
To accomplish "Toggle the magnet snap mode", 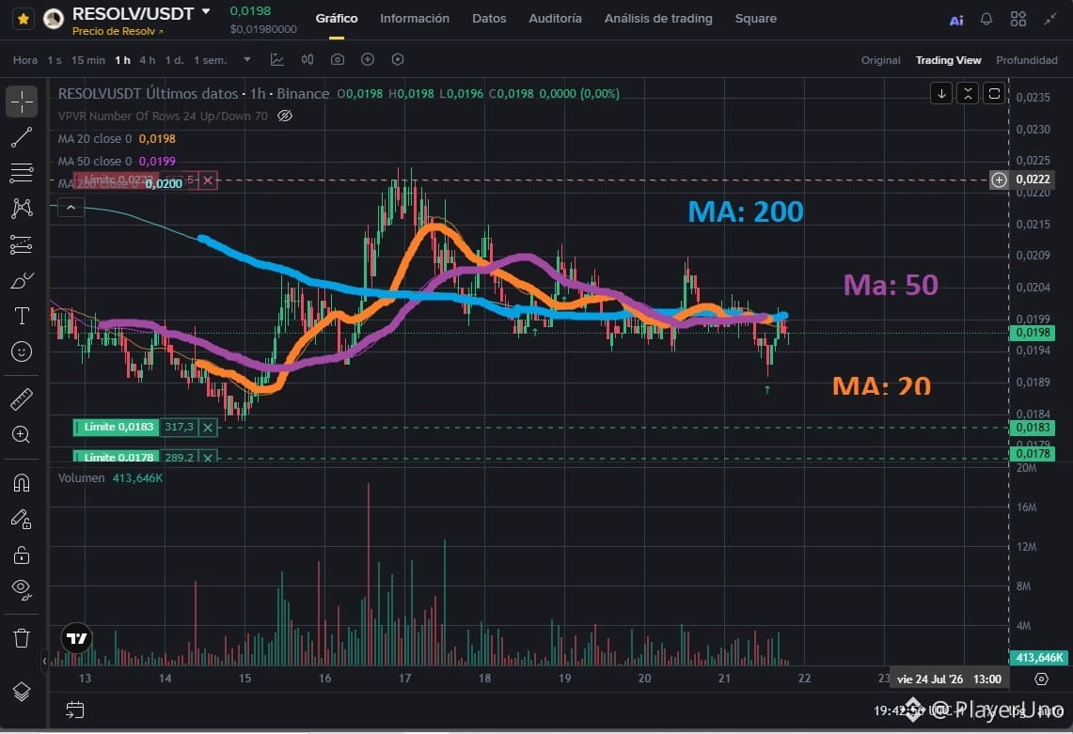I will coord(22,483).
